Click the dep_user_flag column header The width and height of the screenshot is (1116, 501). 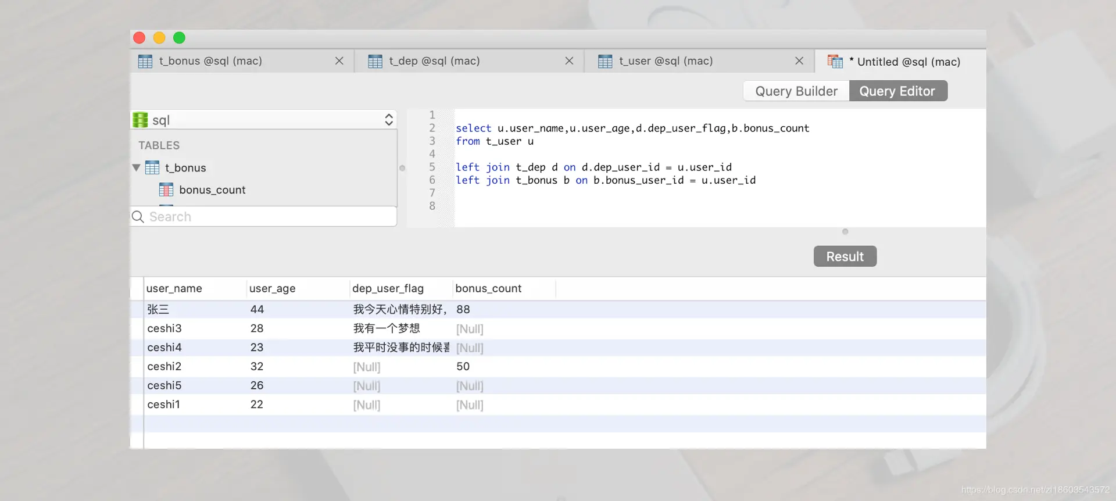[x=401, y=288]
